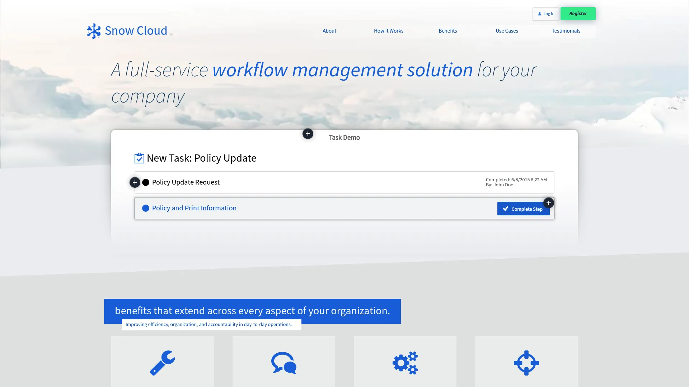Navigate to Benefits in top menu
The width and height of the screenshot is (689, 387).
coord(447,31)
